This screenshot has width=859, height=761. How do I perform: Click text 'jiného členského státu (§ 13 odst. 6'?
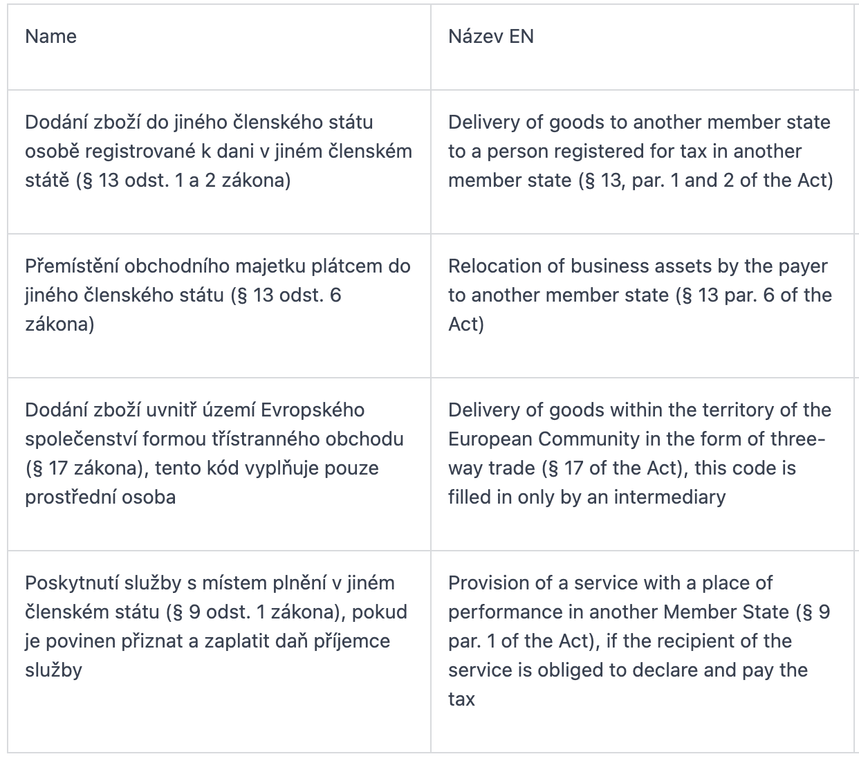coord(183,295)
